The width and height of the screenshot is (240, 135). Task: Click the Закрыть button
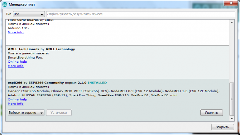point(222,127)
